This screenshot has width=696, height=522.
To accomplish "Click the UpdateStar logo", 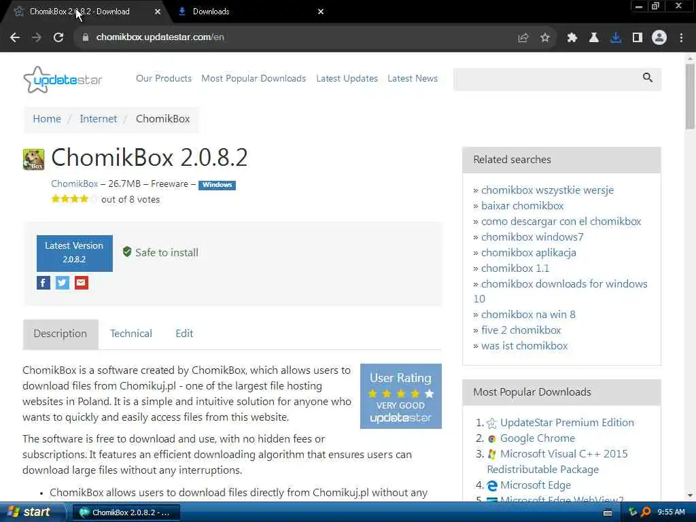I will [63, 80].
